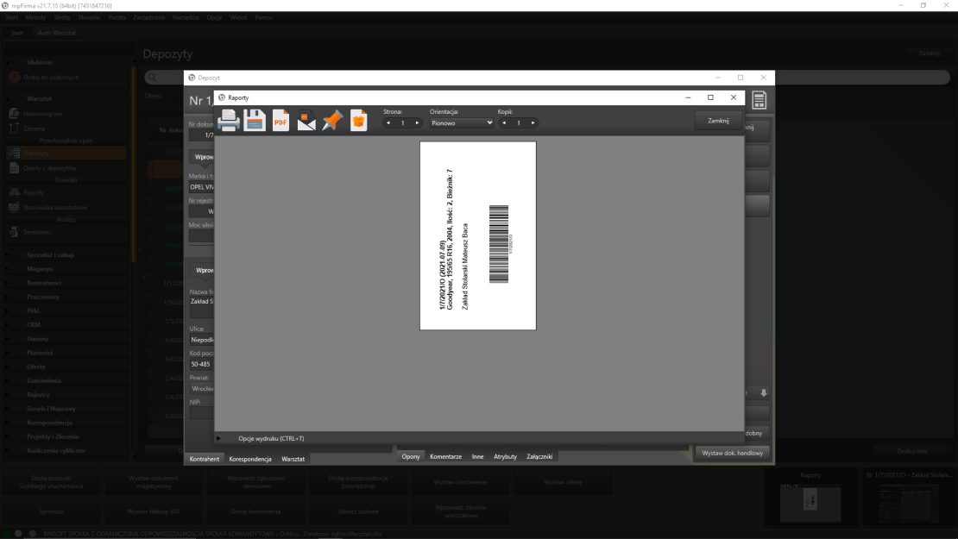Expand the CRM section

(33, 325)
